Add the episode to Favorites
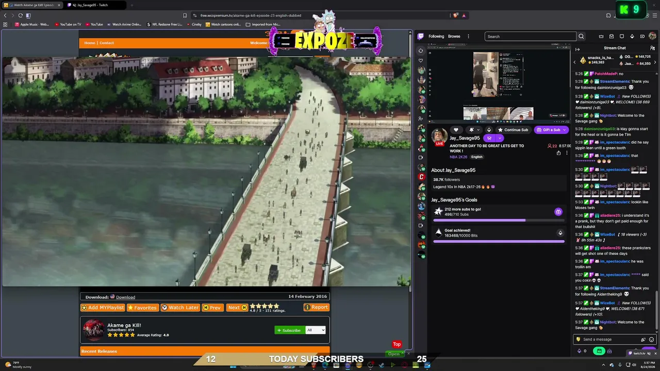This screenshot has width=660, height=371. 142,308
